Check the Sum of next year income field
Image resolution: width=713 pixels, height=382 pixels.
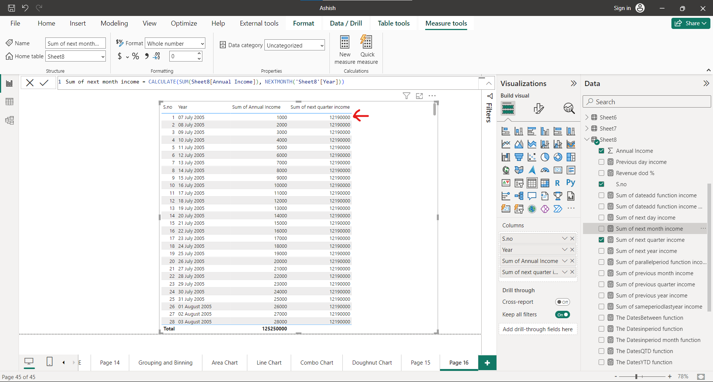click(601, 251)
